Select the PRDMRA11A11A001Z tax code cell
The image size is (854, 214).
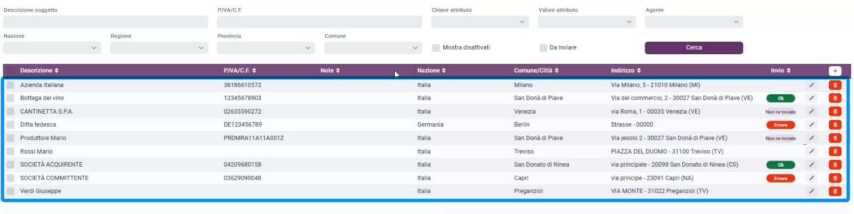[254, 138]
